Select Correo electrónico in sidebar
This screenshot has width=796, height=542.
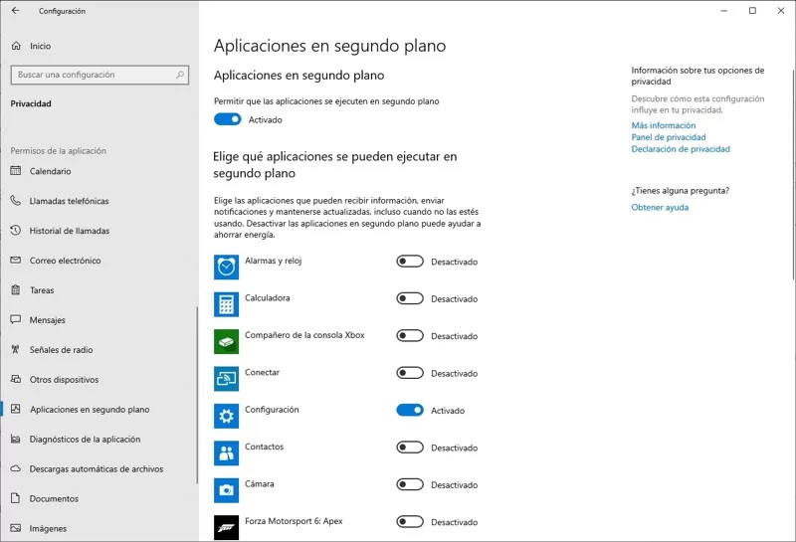tap(65, 261)
